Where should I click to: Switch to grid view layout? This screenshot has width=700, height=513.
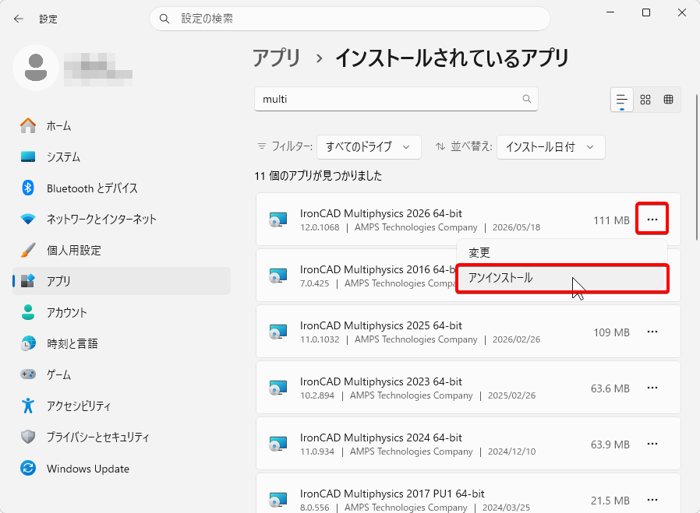click(x=645, y=100)
